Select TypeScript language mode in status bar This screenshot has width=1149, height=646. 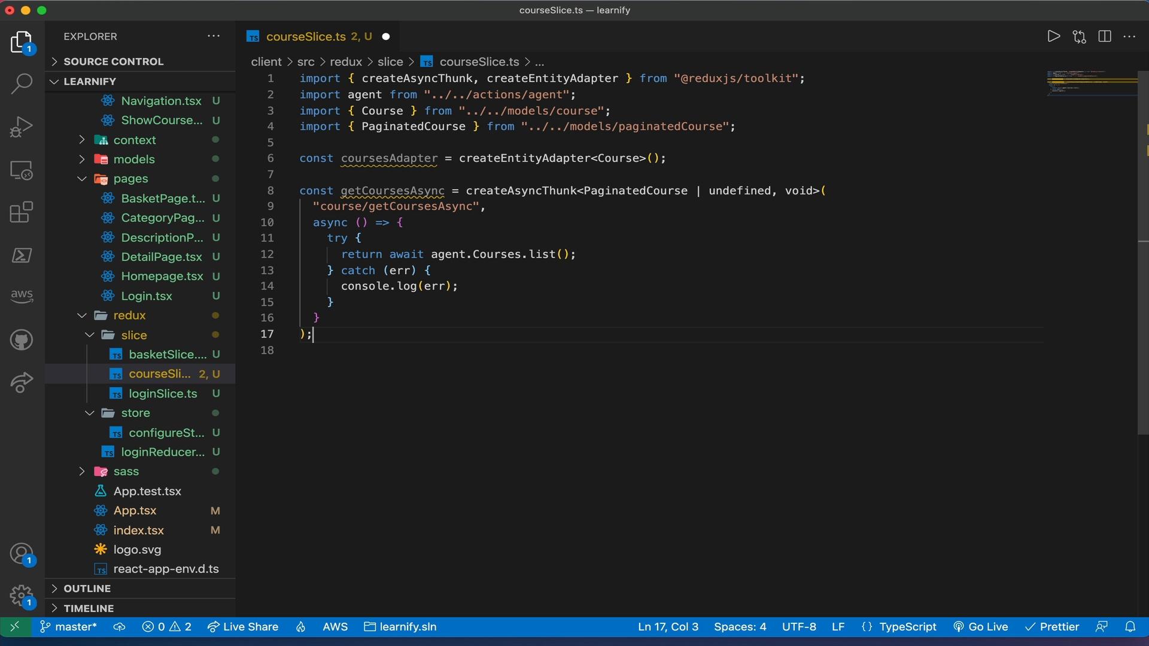tap(907, 626)
